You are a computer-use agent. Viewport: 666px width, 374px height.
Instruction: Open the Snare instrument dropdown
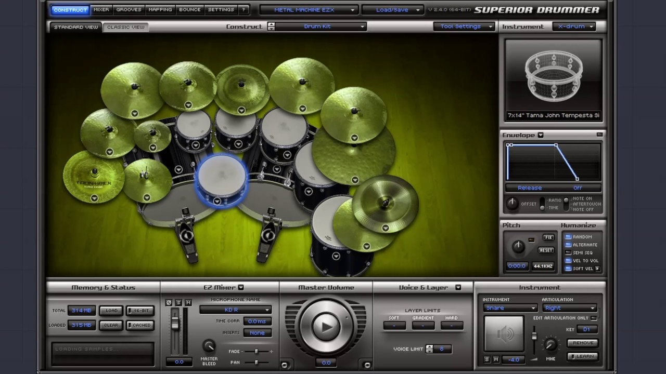510,308
